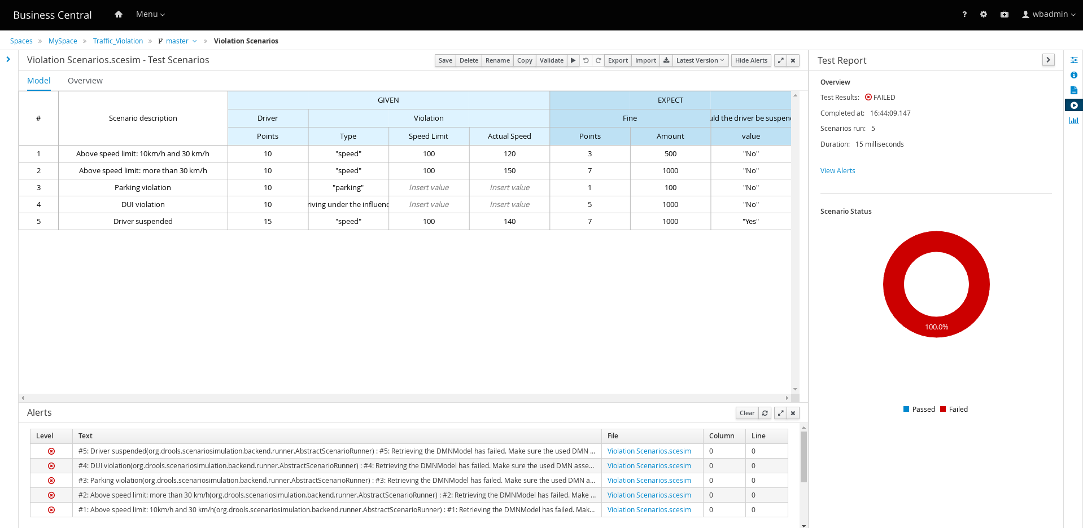Click the Validate button

[552, 60]
